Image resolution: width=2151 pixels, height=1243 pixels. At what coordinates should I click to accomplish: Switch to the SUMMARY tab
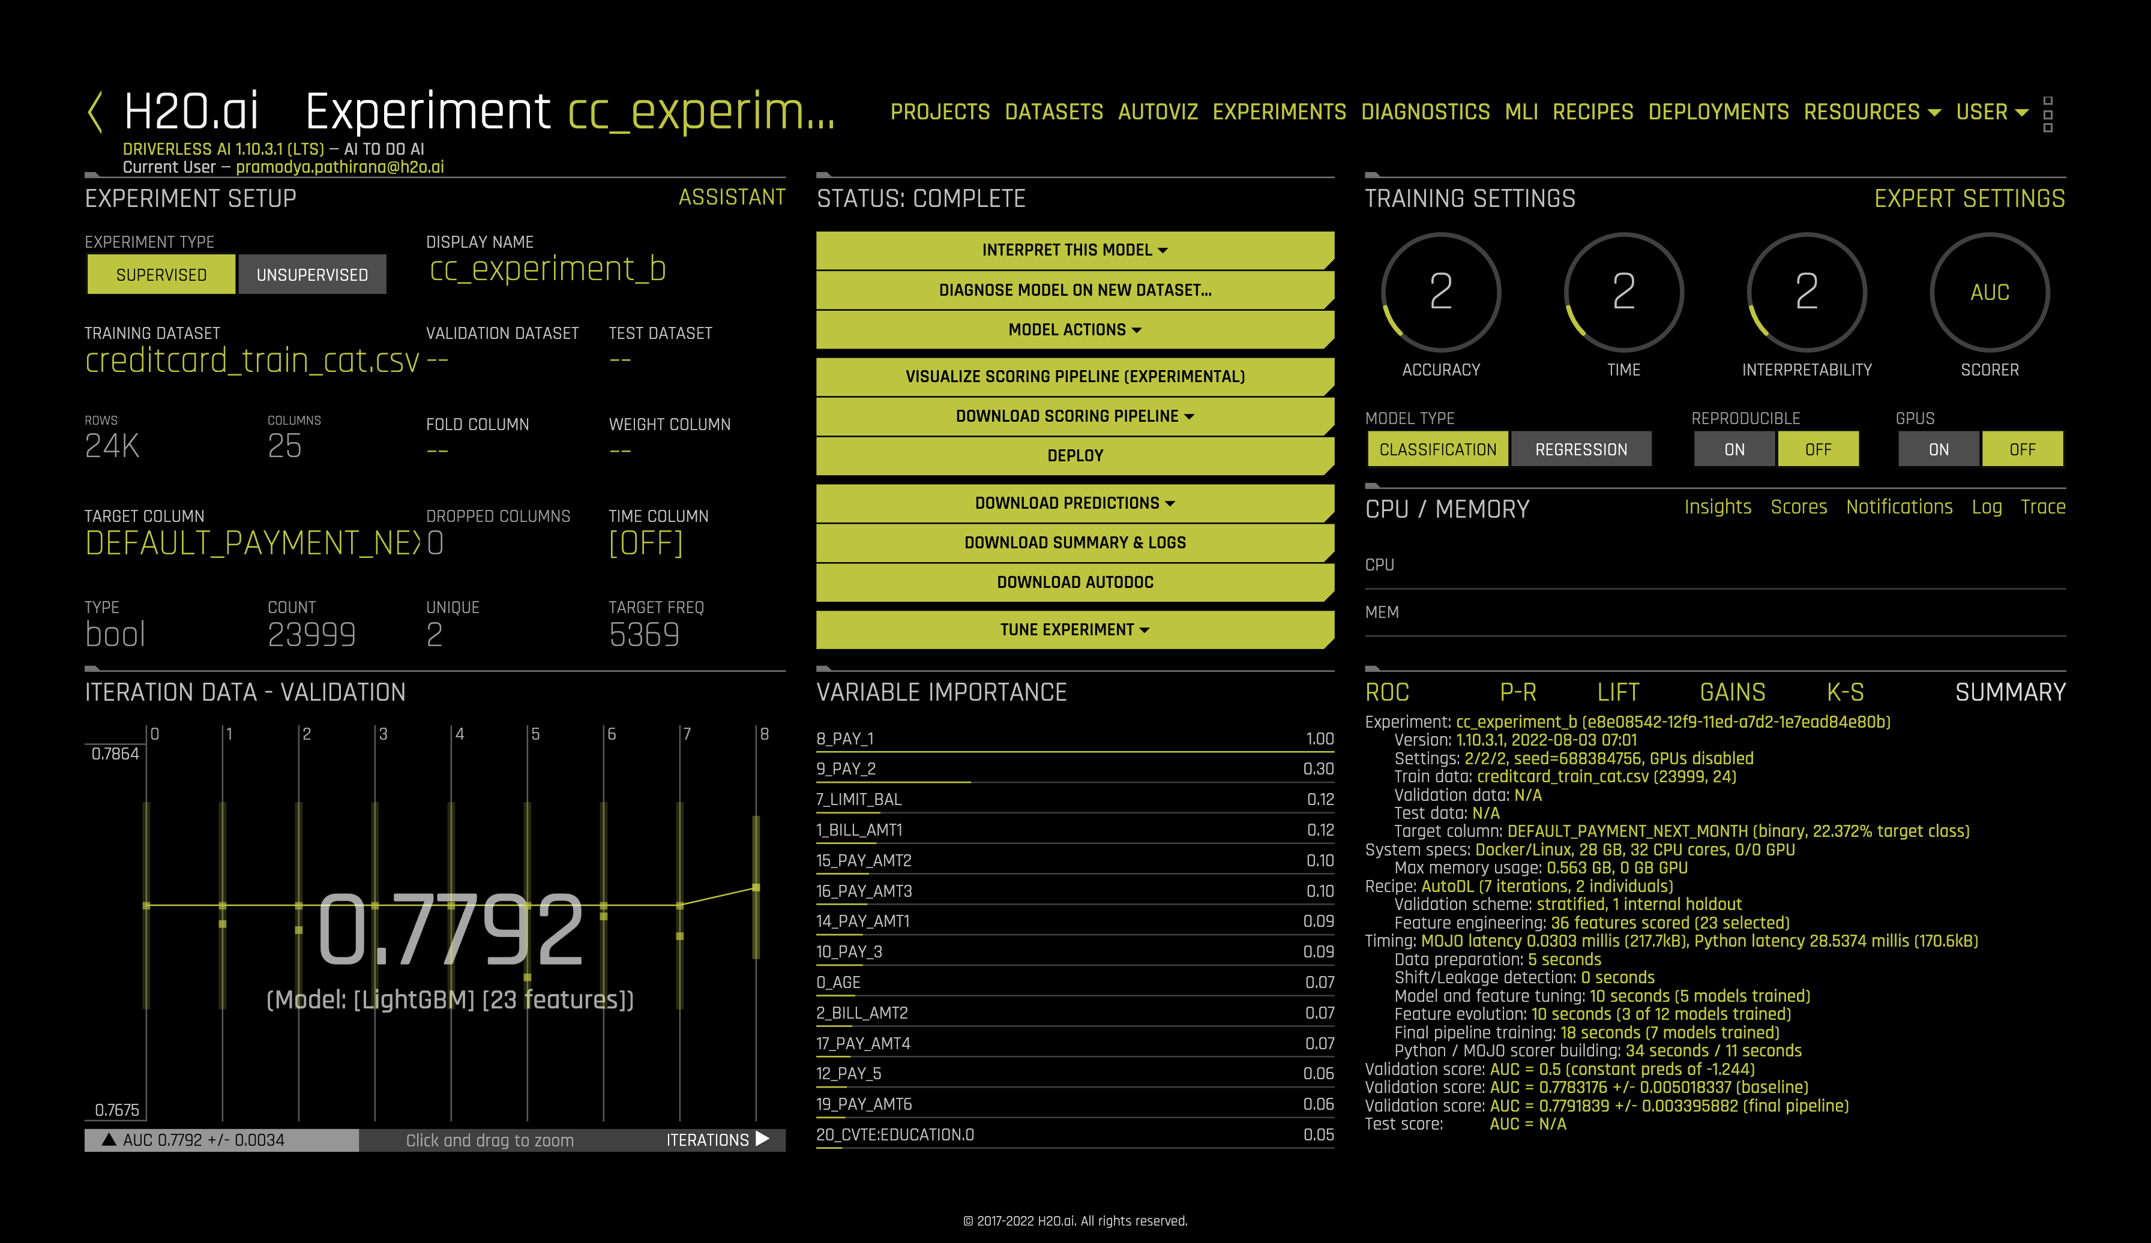pyautogui.click(x=2010, y=692)
